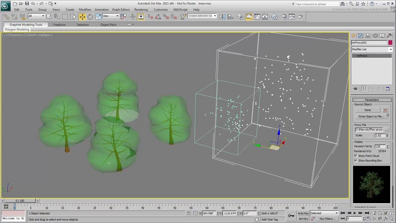The height and width of the screenshot is (223, 396).
Task: Open the Curve Editor
Action: click(x=257, y=17)
